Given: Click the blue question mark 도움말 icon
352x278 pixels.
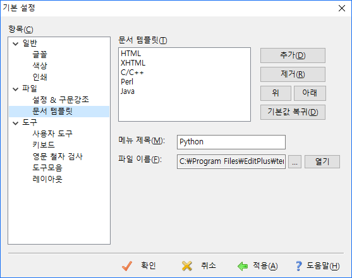Looking at the screenshot, I should [298, 266].
